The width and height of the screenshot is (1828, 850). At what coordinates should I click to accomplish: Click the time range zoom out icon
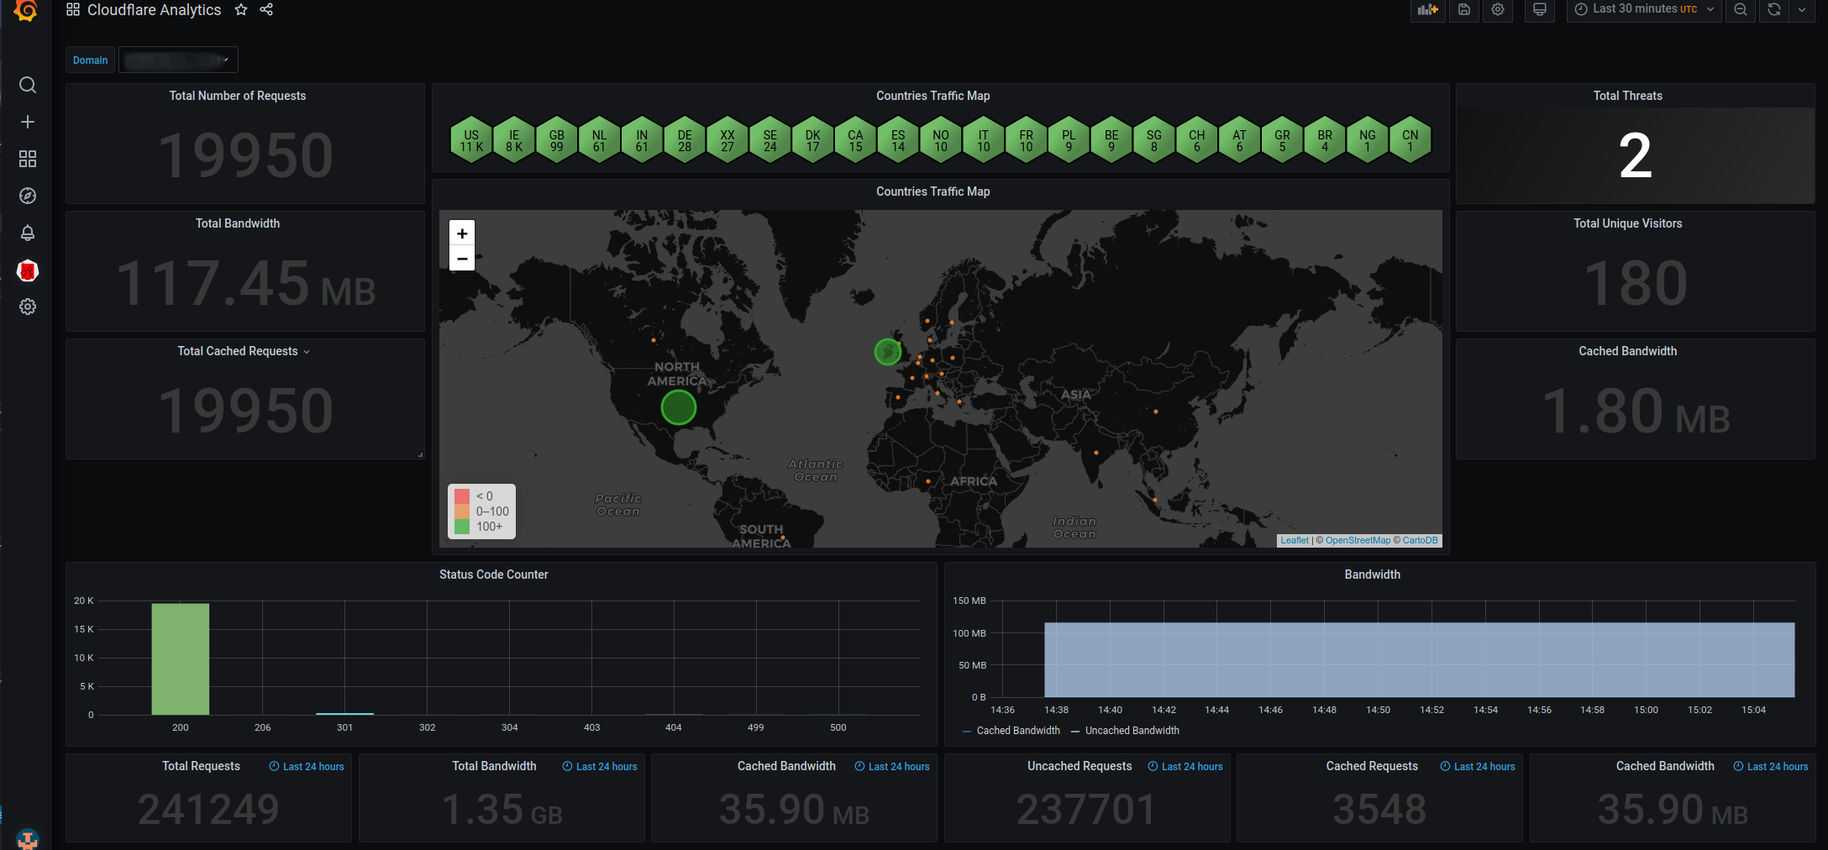click(x=1741, y=9)
